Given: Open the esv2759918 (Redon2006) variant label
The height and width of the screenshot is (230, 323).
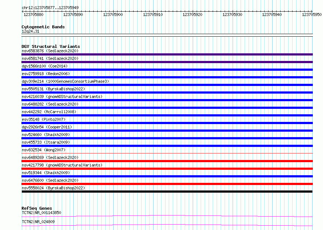Looking at the screenshot, I should [46, 74].
